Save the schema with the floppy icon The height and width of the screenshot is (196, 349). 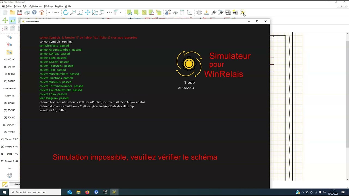[20, 13]
